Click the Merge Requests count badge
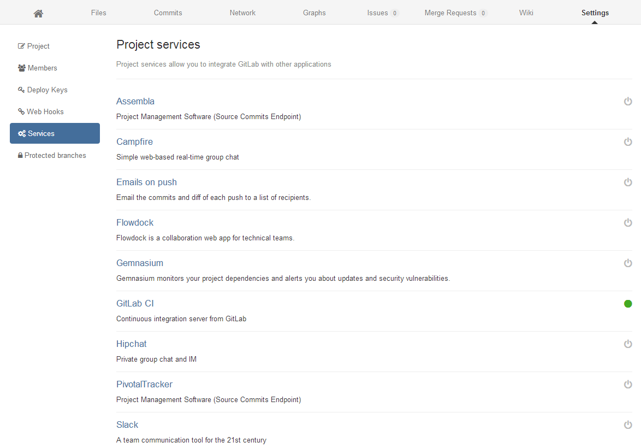This screenshot has width=641, height=448. [483, 13]
